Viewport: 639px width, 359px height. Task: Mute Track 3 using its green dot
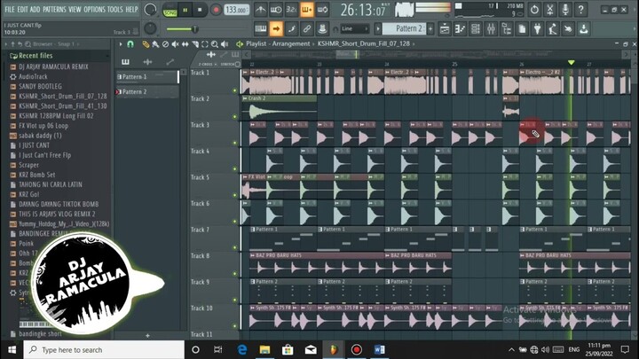234,143
